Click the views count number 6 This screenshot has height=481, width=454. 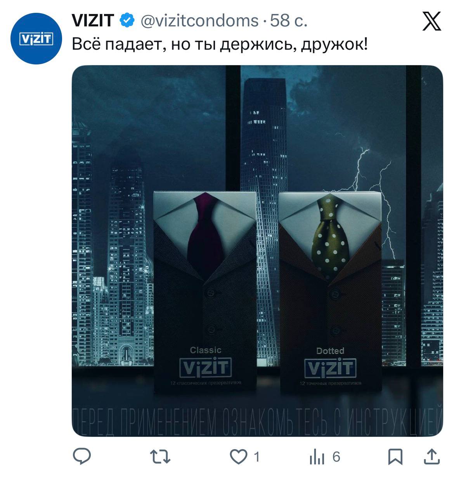pyautogui.click(x=336, y=457)
